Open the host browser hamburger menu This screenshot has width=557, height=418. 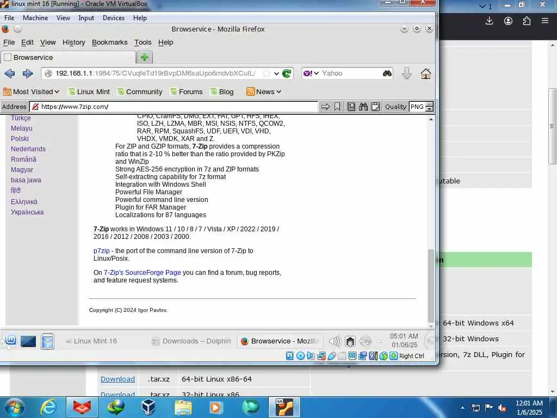pyautogui.click(x=545, y=21)
